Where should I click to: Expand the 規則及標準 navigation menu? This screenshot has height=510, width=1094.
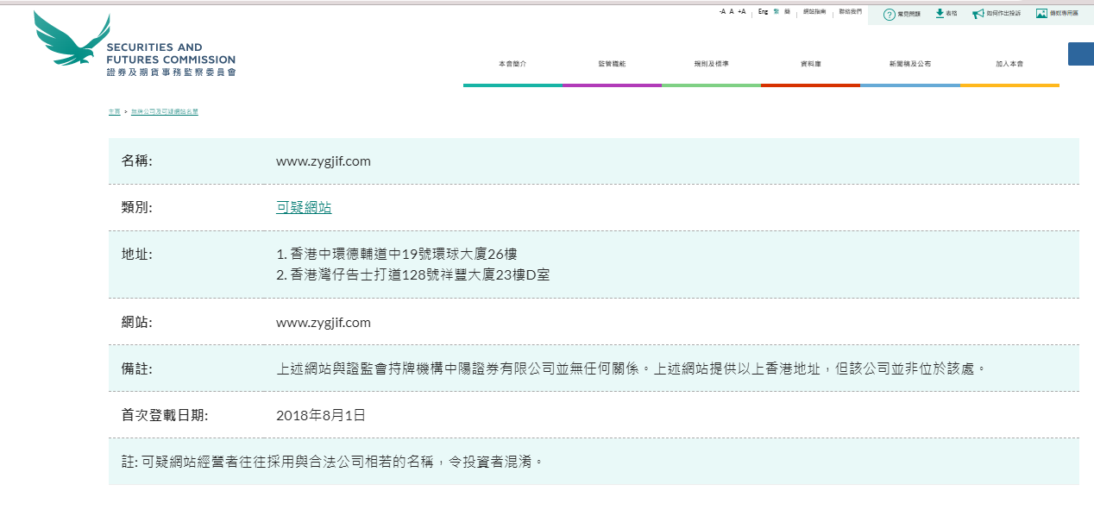click(711, 65)
